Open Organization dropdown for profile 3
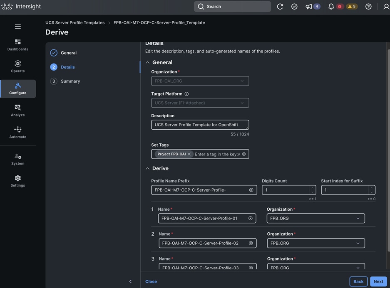The height and width of the screenshot is (288, 390). coord(316,266)
